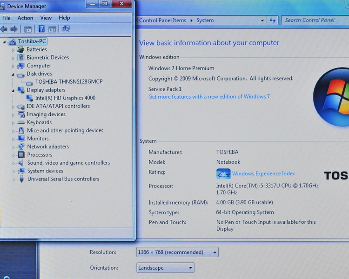The width and height of the screenshot is (349, 279).
Task: Open the Resolution dropdown
Action: coord(177,252)
